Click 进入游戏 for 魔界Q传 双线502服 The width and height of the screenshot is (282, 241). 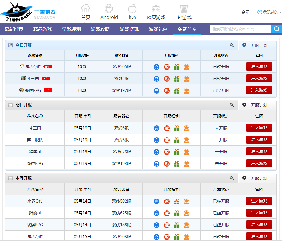pyautogui.click(x=259, y=201)
